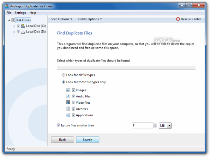This screenshot has width=210, height=157.
Task: Click the Back button
Action: click(63, 140)
